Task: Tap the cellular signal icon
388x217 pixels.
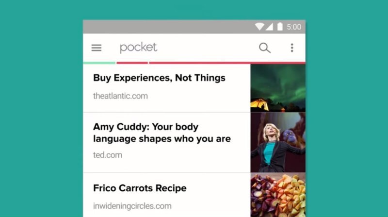Action: 269,27
